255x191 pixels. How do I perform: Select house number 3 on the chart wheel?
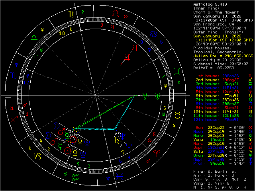[89, 165]
